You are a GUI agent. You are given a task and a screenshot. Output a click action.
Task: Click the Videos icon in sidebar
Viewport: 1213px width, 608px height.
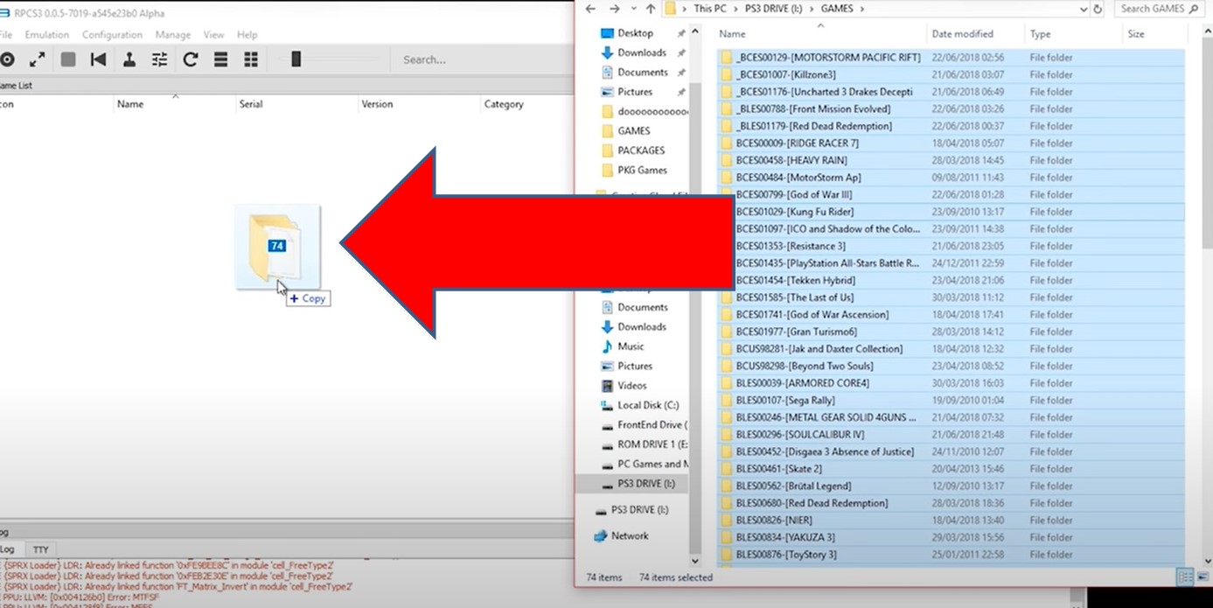(607, 386)
